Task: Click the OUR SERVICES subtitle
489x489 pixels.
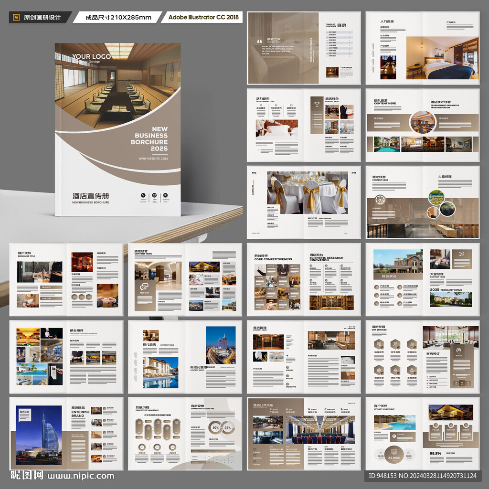Action: pos(379,330)
